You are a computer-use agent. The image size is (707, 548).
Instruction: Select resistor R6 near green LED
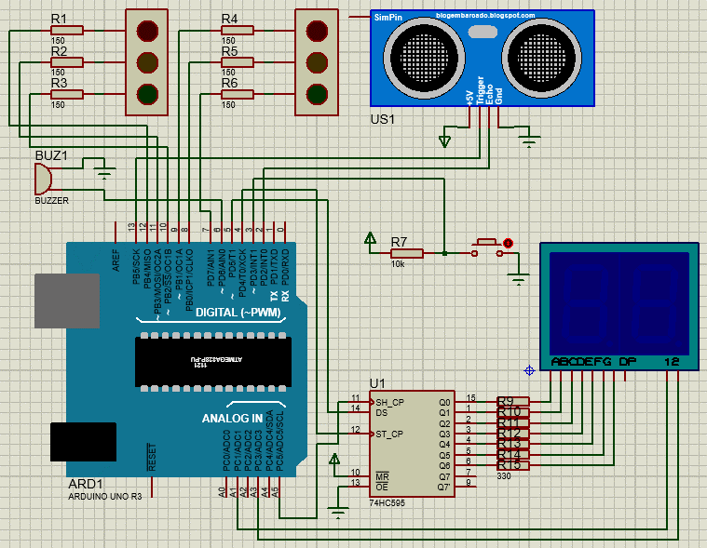pyautogui.click(x=238, y=95)
